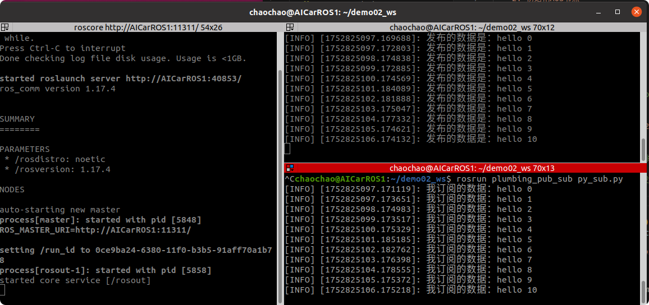Click subscriber line "我订阅的数据: hello 6"
Image resolution: width=649 pixels, height=305 pixels.
(409, 249)
